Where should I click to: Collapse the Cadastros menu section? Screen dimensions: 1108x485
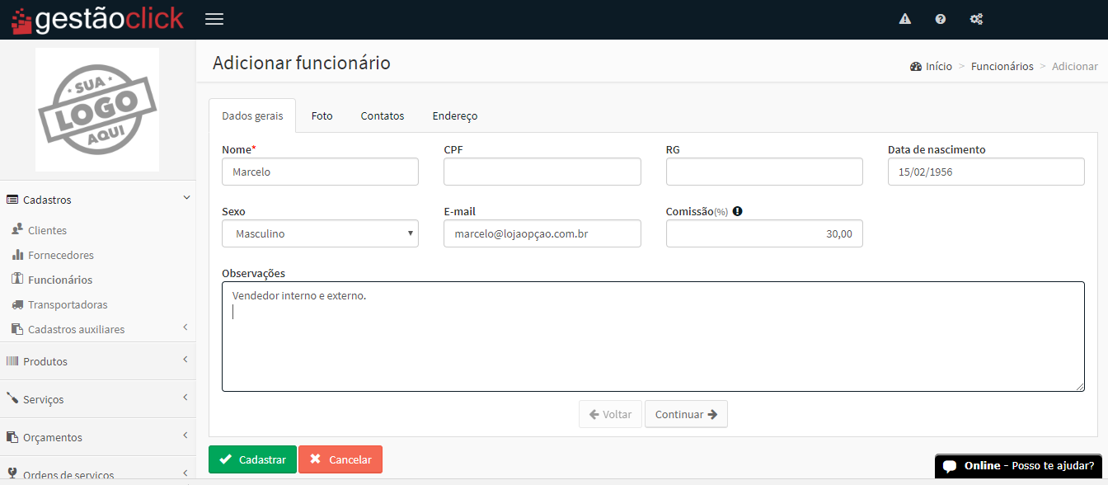[x=186, y=198]
